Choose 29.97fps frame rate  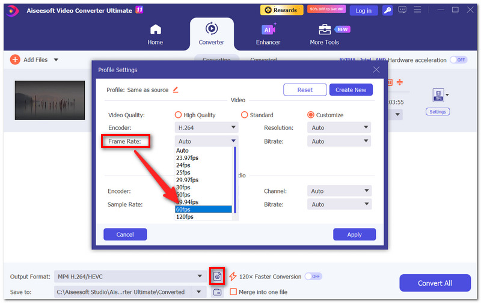tap(204, 180)
